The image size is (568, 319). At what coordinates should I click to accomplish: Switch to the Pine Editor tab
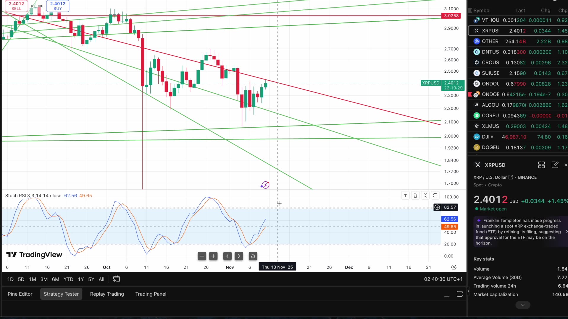point(20,294)
